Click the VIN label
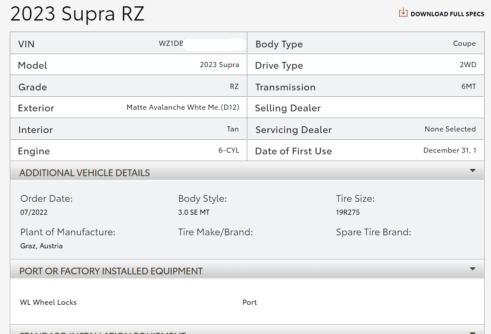 [26, 44]
